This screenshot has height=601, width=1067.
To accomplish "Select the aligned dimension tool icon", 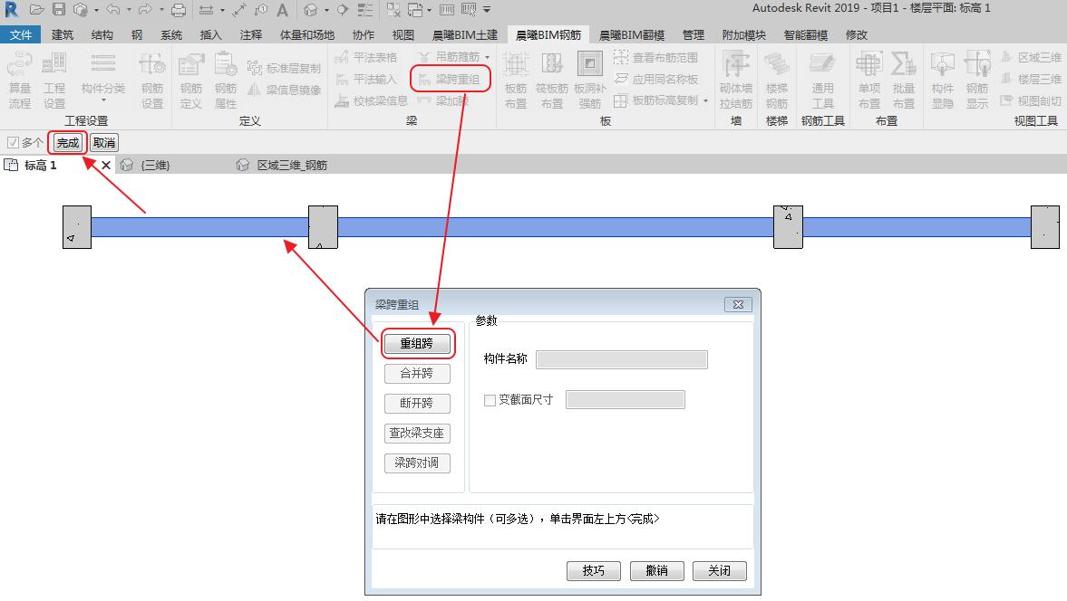I will [238, 10].
